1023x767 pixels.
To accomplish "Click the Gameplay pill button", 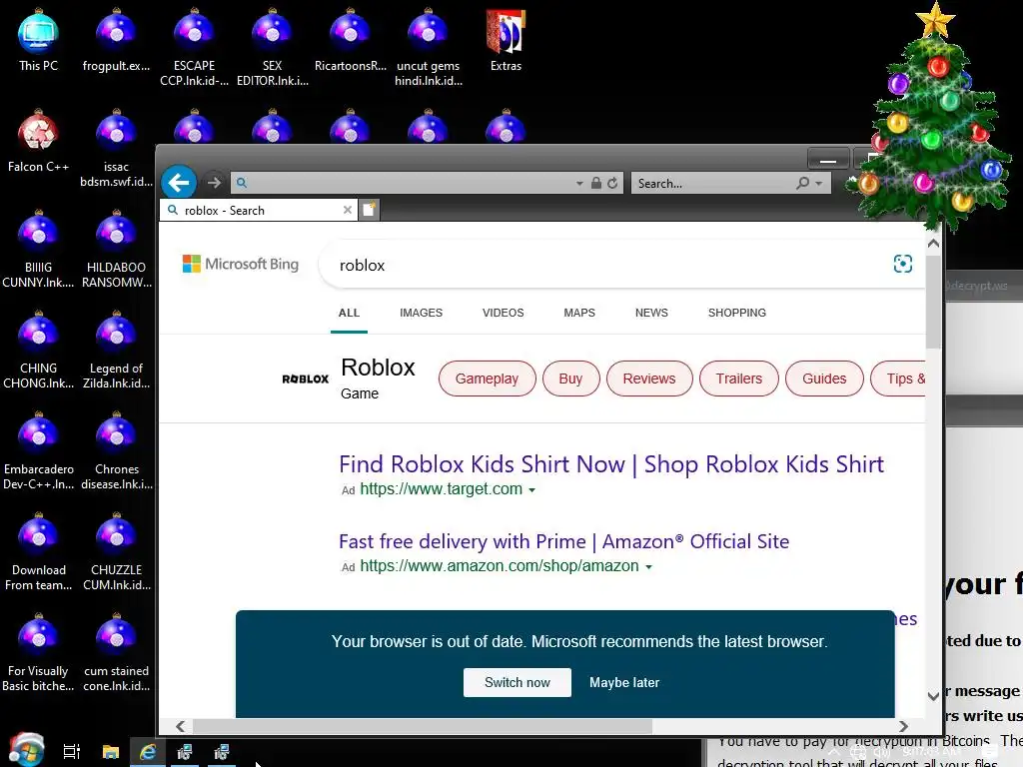I will (487, 379).
